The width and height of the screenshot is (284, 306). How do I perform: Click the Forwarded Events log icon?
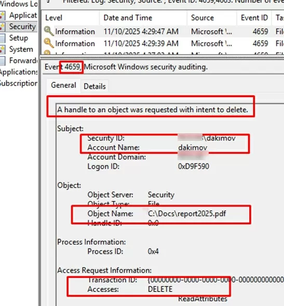[x=3, y=61]
